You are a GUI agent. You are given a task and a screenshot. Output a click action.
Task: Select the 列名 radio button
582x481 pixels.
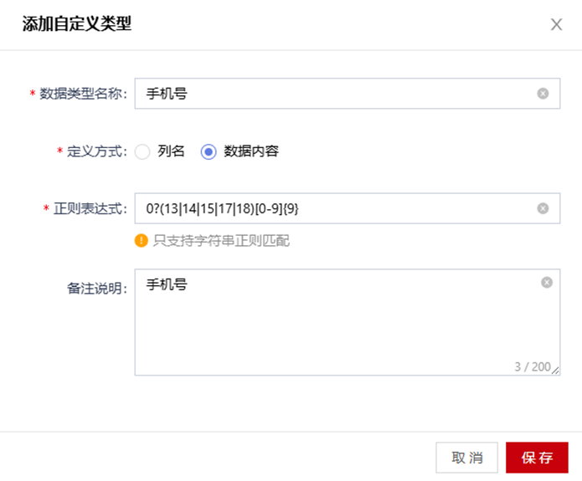(142, 151)
